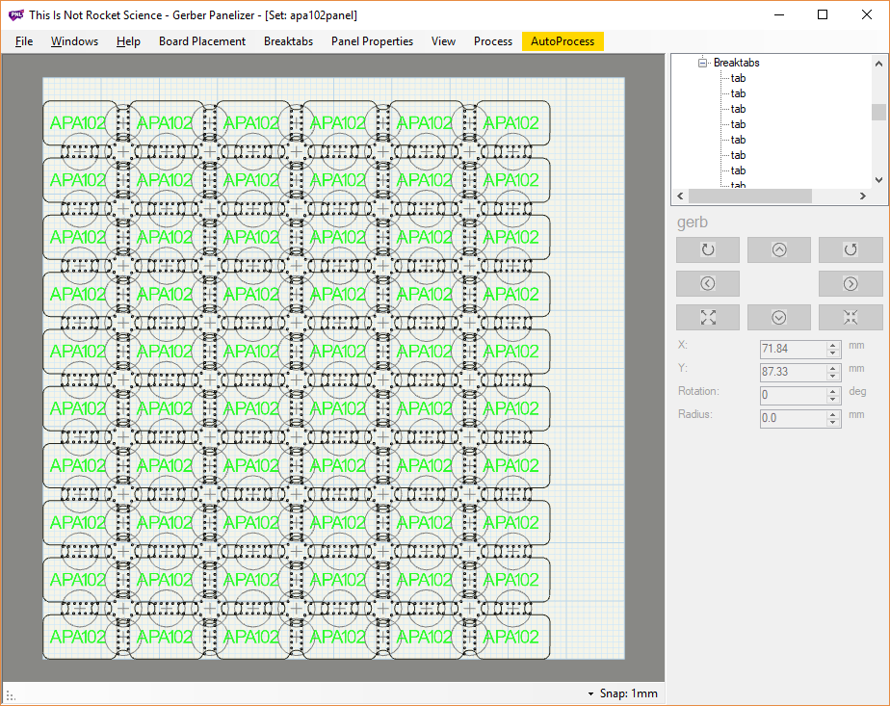The image size is (890, 706).
Task: Nudge selection up with the up-arrow button
Action: (778, 249)
